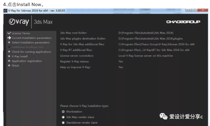
Task: Click the 3ds Max product title text
Action: (x=43, y=22)
